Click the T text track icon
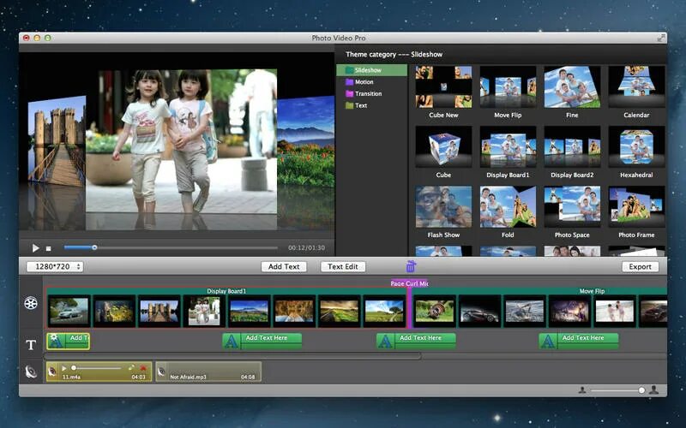 (x=31, y=345)
